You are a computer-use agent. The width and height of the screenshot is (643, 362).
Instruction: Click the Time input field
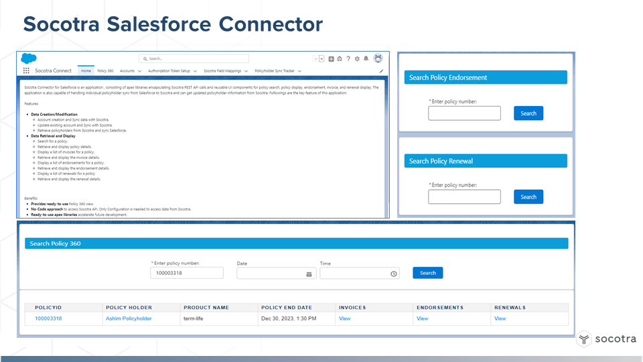[360, 274]
